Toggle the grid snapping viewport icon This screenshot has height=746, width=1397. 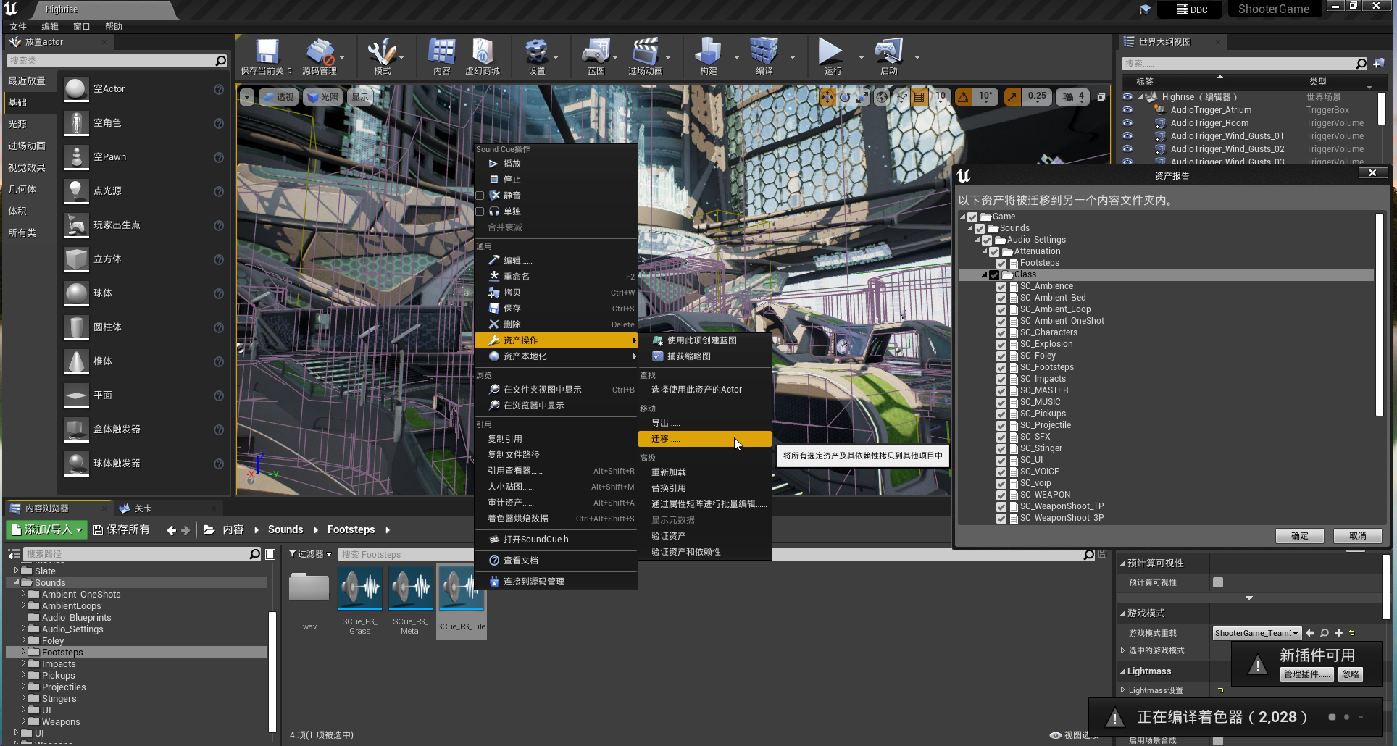(x=919, y=96)
